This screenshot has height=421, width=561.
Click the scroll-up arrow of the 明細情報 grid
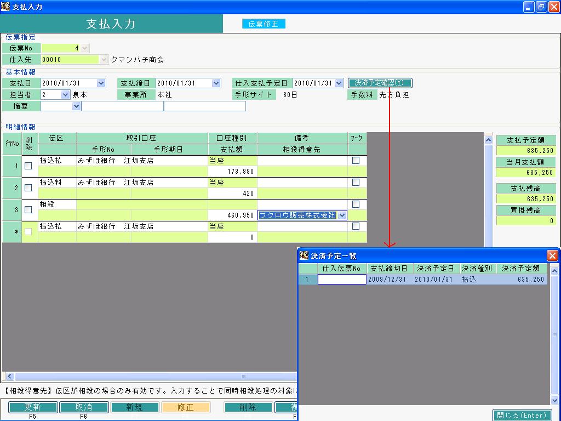point(488,140)
